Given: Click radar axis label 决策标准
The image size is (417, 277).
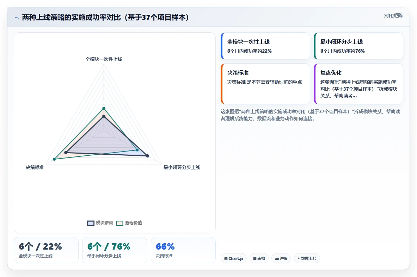Looking at the screenshot, I should click(35, 167).
